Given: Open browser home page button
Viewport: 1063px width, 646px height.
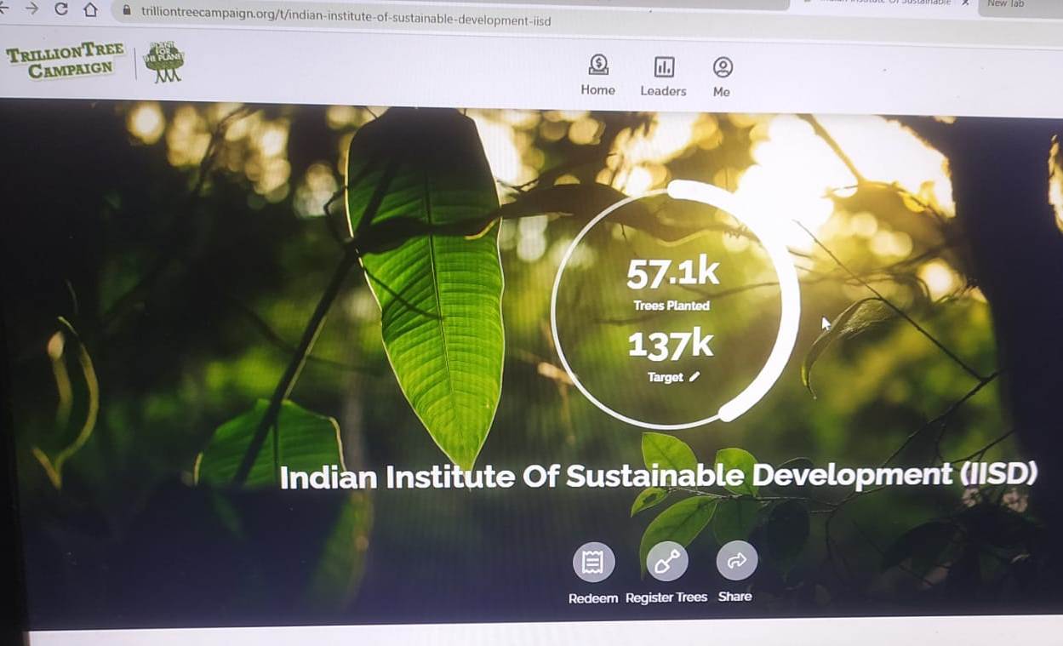Looking at the screenshot, I should coord(90,10).
